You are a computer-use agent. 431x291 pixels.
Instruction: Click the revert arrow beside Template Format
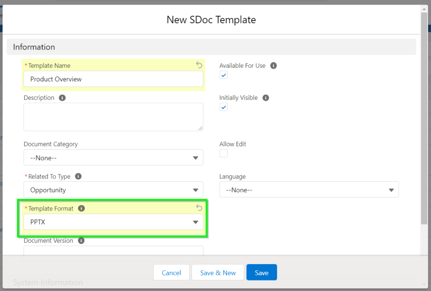[x=199, y=208]
